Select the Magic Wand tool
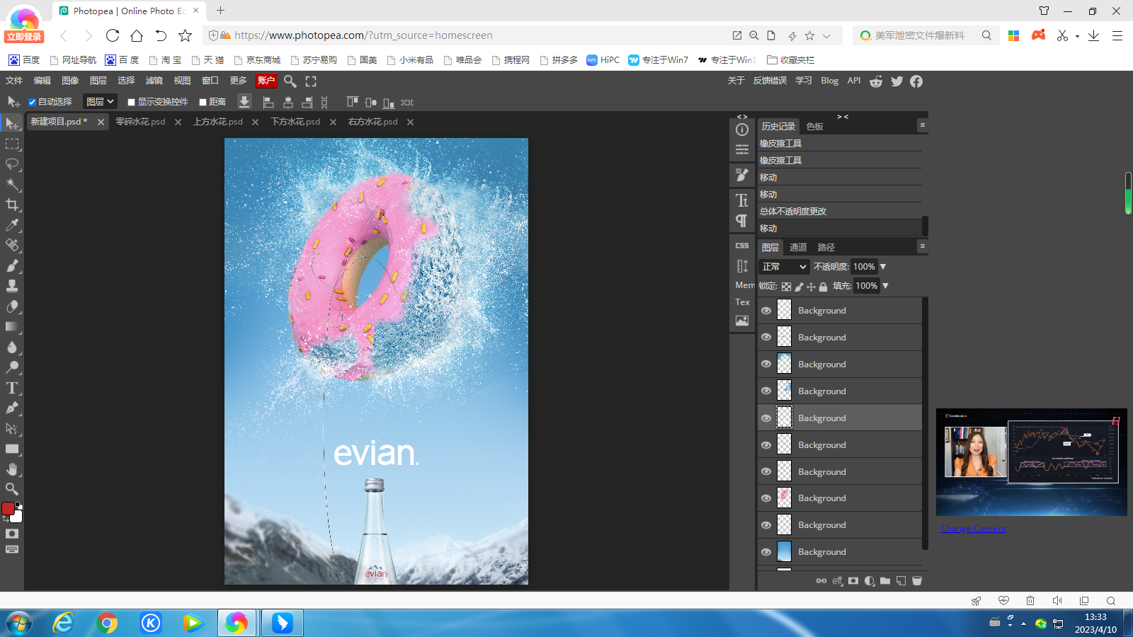The width and height of the screenshot is (1133, 637). point(12,185)
